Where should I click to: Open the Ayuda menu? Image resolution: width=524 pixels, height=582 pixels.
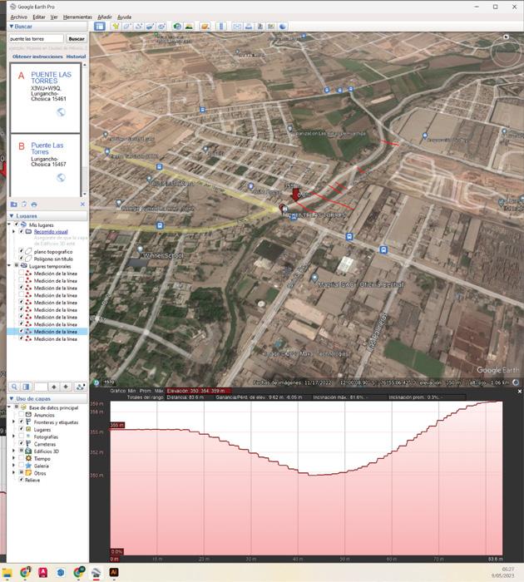[x=124, y=17]
